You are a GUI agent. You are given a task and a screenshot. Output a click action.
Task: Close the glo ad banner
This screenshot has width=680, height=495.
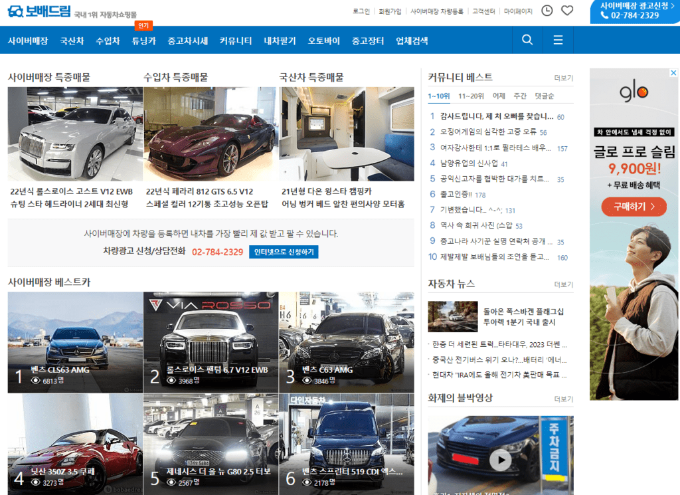[673, 73]
